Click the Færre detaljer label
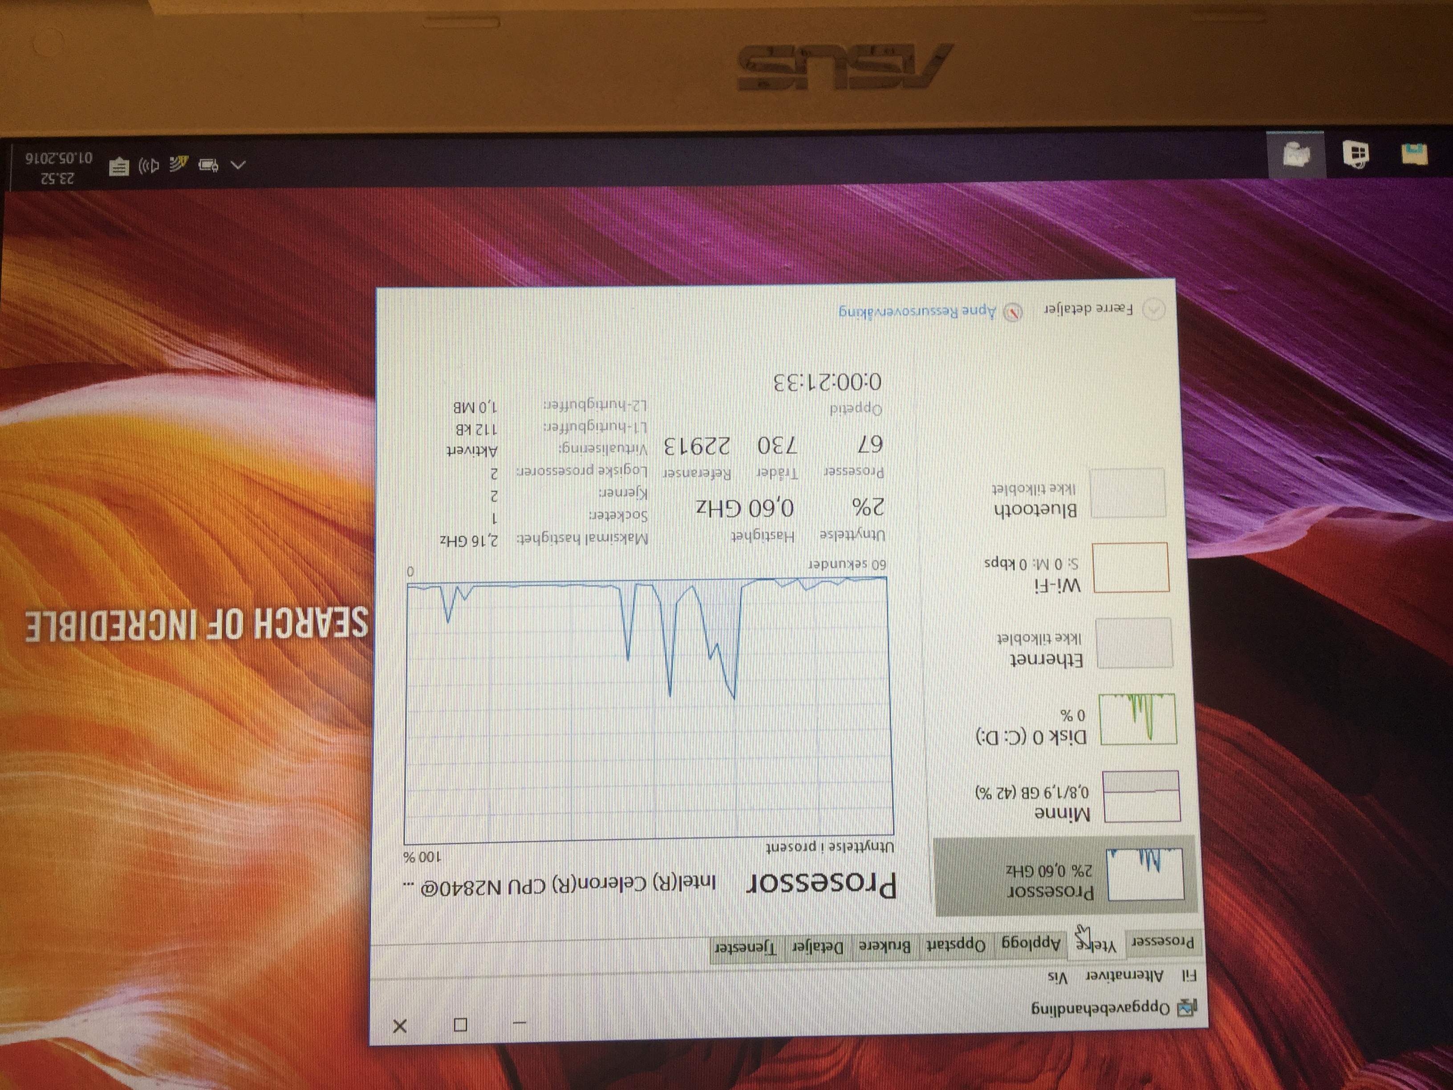This screenshot has width=1453, height=1090. [1089, 309]
